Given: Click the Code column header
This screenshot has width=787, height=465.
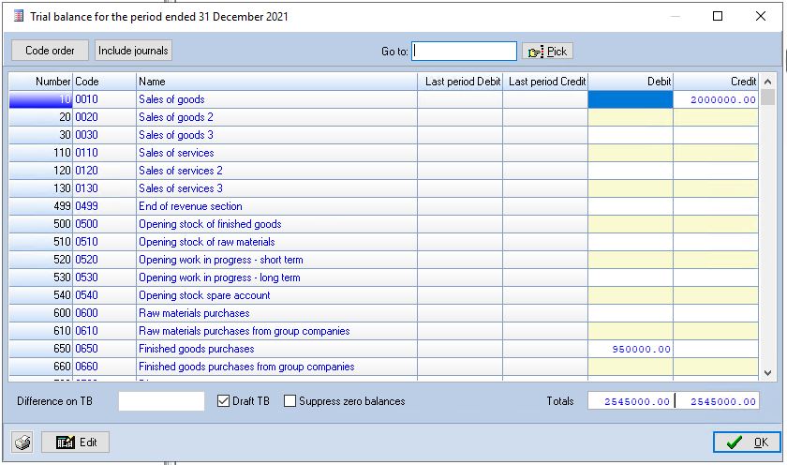Looking at the screenshot, I should 104,82.
